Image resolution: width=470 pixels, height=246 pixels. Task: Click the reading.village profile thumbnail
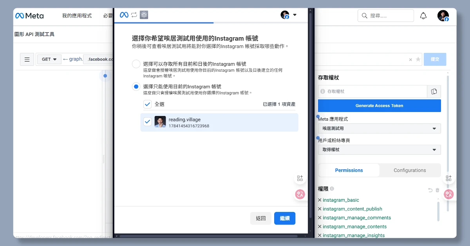[x=160, y=122]
